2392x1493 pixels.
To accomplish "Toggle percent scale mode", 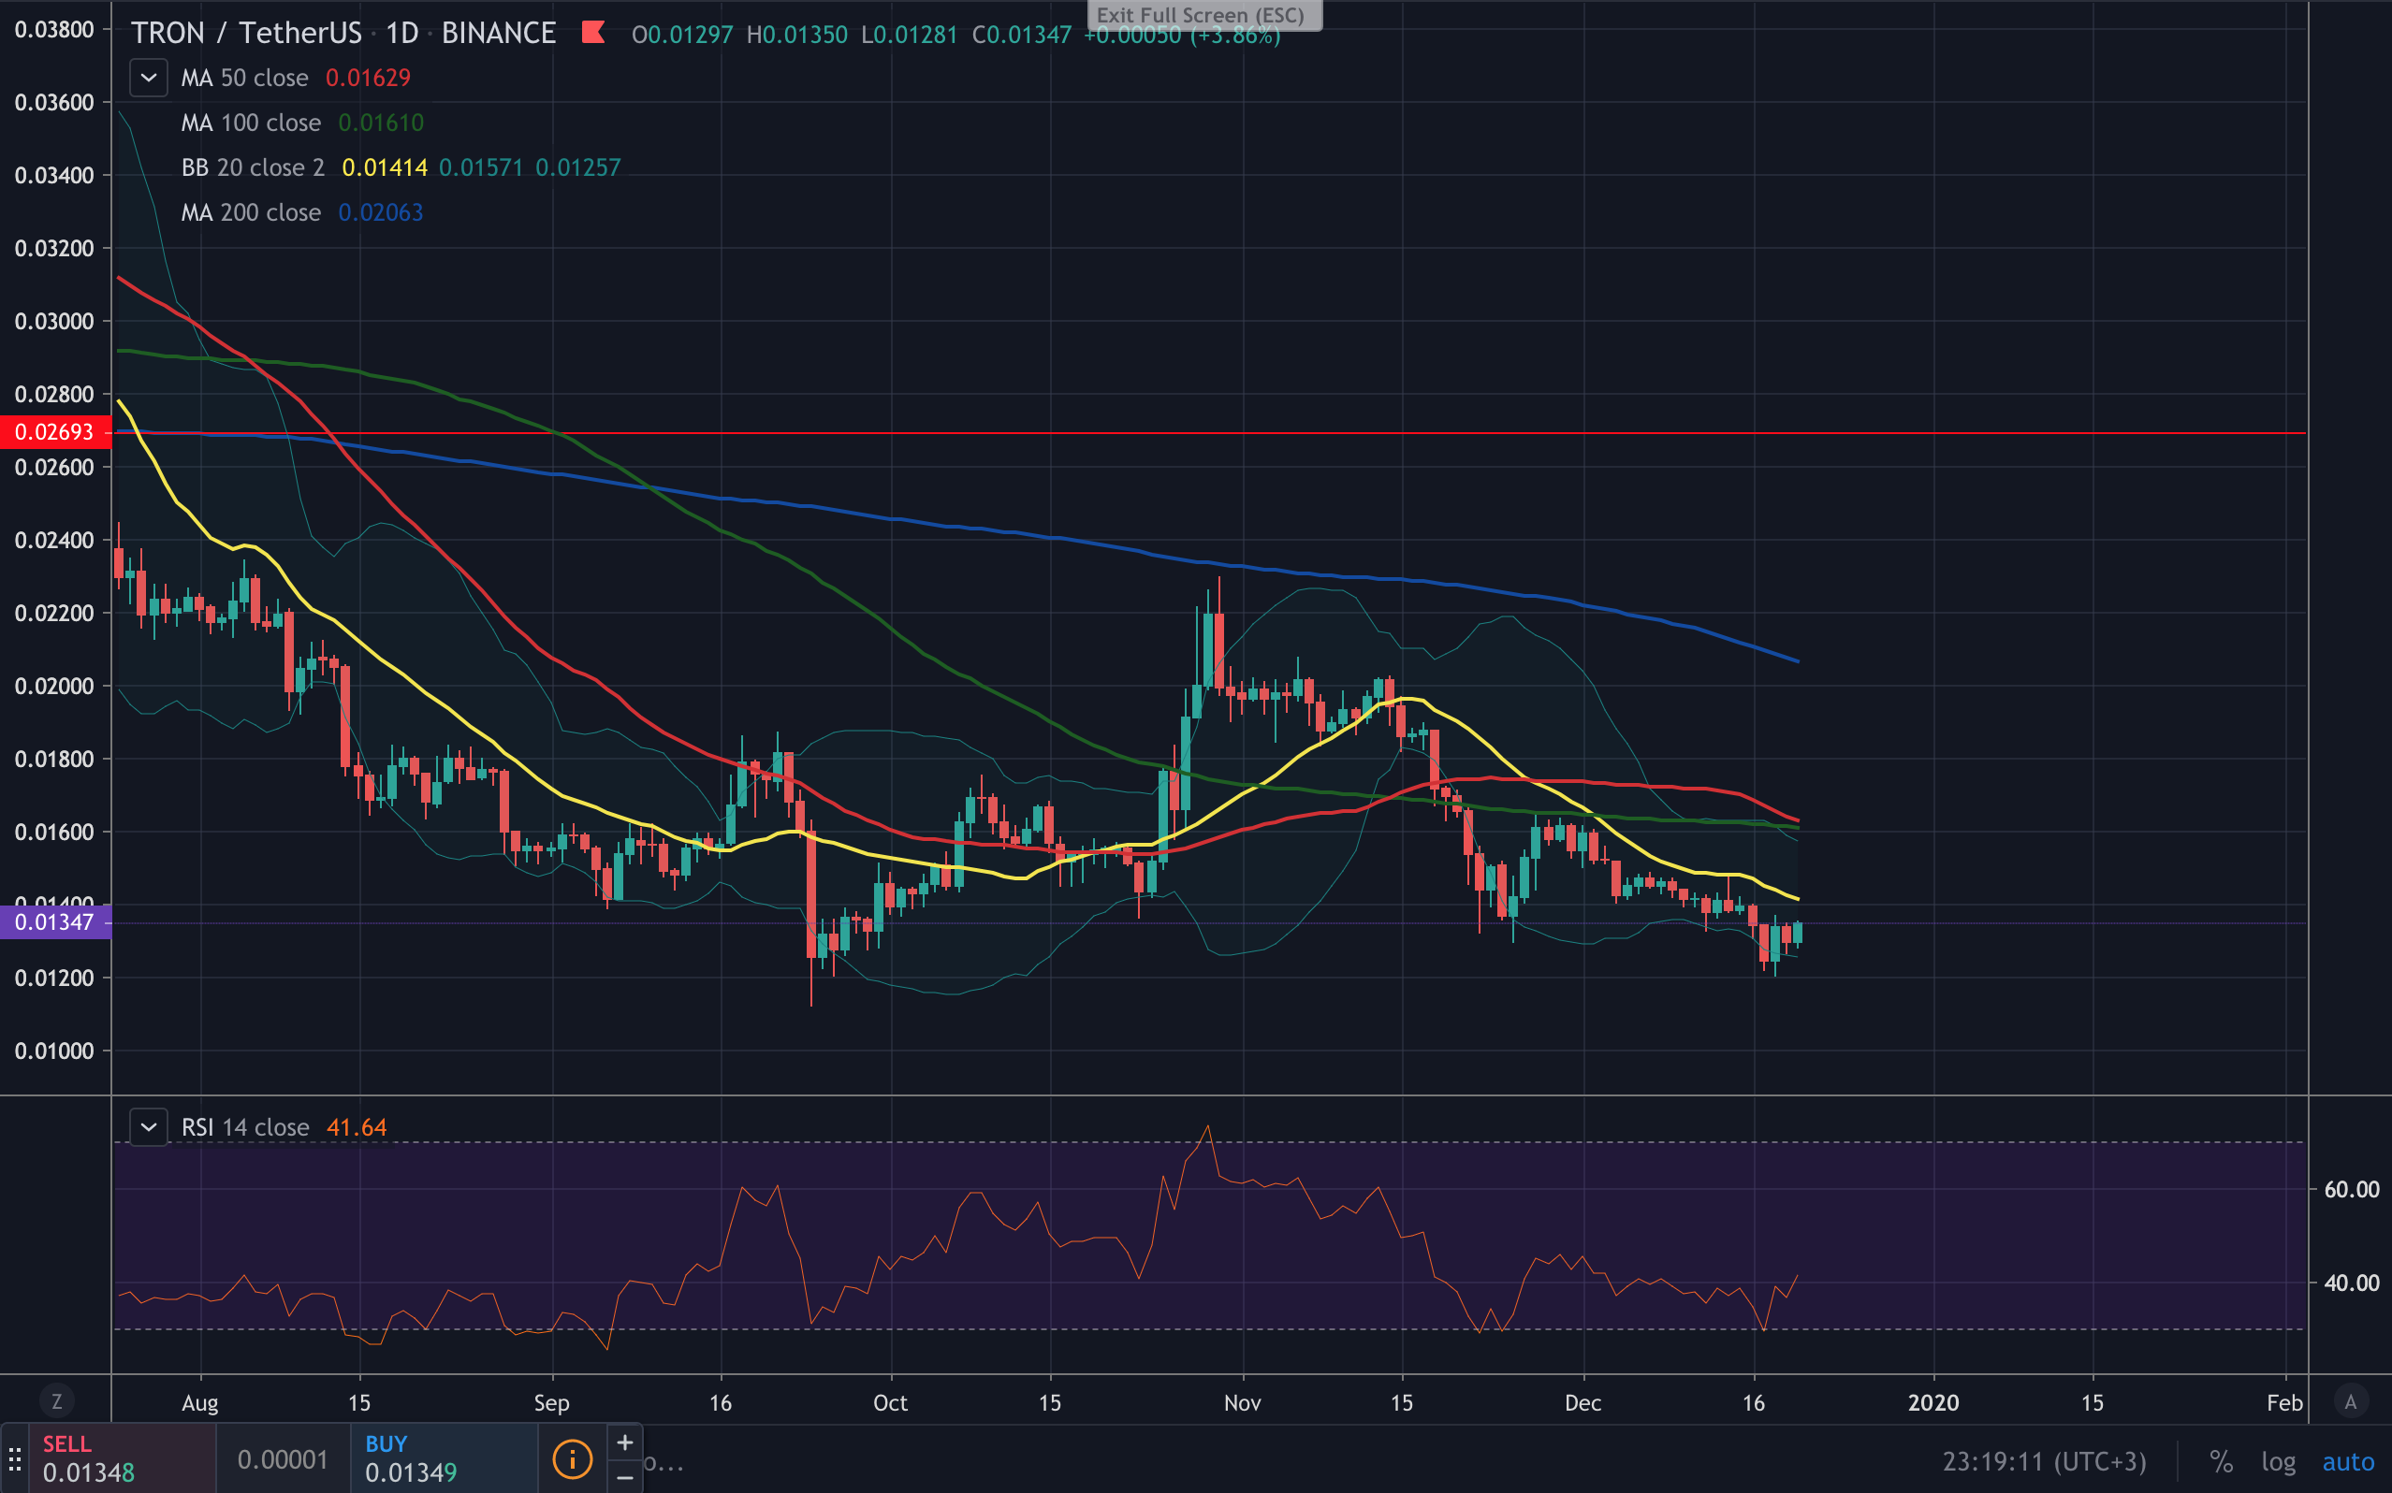I will 2220,1461.
